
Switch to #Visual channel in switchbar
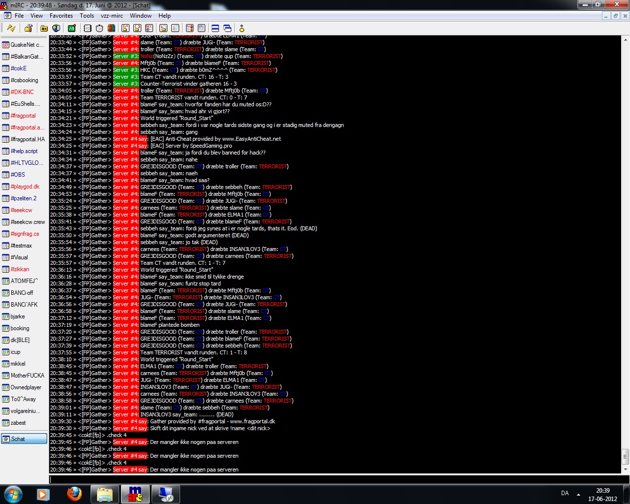(x=24, y=257)
